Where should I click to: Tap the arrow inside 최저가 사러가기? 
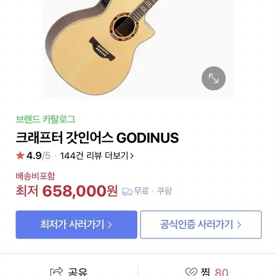[109, 225]
